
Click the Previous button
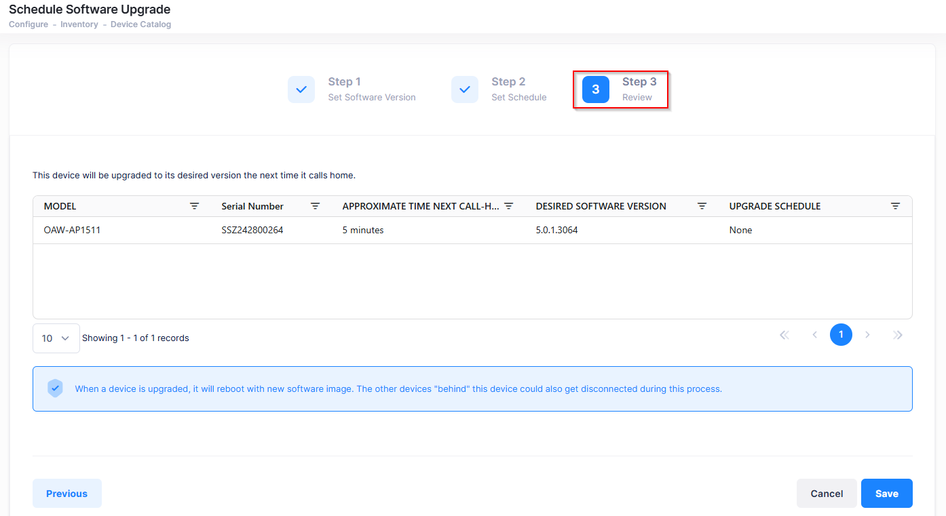(x=67, y=494)
